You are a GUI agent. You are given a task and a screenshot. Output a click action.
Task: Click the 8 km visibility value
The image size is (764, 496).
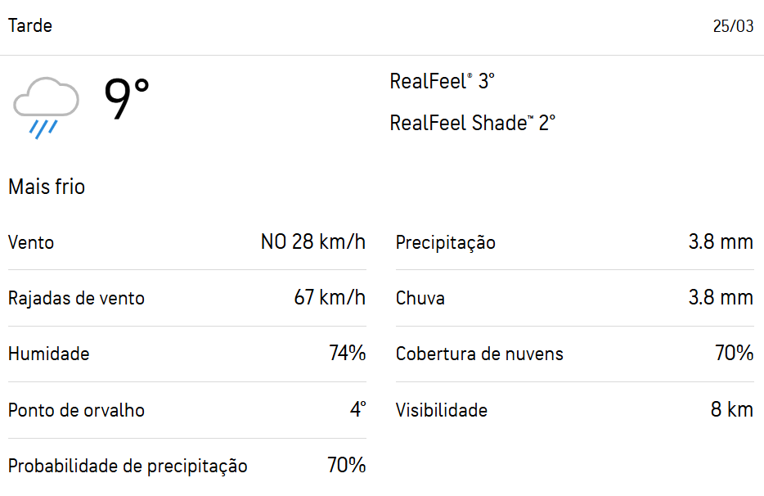pos(732,410)
